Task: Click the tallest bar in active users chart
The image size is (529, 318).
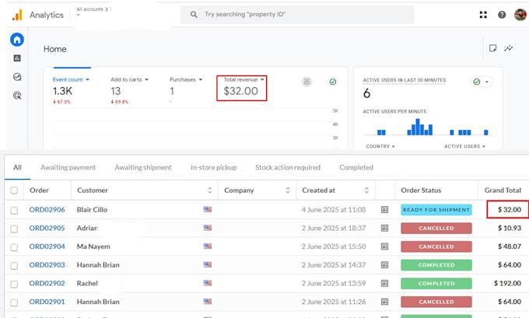Action: (x=418, y=127)
